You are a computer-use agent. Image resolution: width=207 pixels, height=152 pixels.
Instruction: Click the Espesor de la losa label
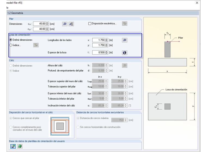(57, 52)
